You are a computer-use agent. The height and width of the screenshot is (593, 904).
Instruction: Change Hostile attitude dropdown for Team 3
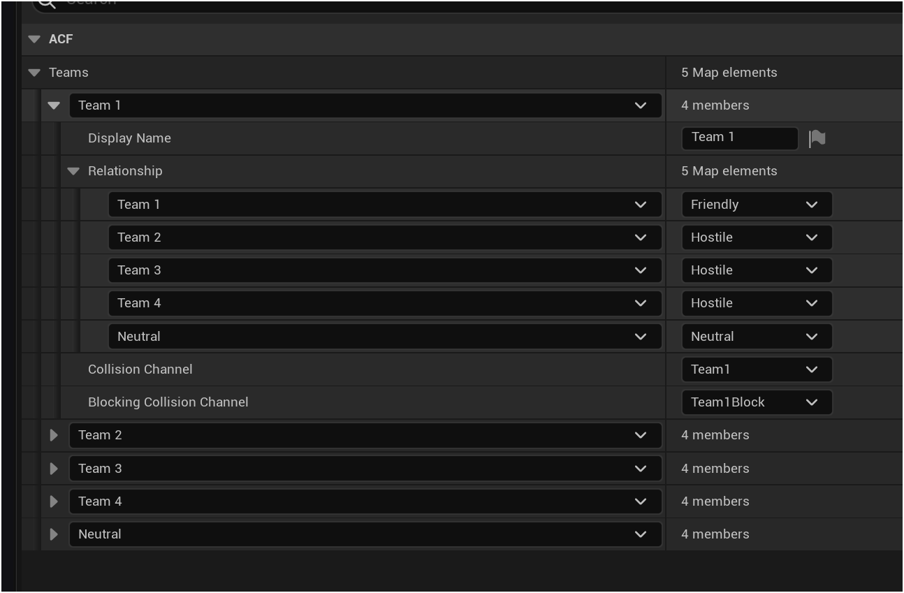(x=757, y=270)
